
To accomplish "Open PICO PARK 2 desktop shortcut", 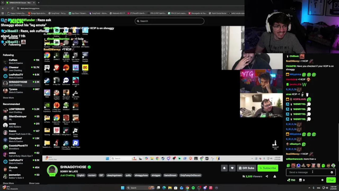I will click(x=56, y=132).
